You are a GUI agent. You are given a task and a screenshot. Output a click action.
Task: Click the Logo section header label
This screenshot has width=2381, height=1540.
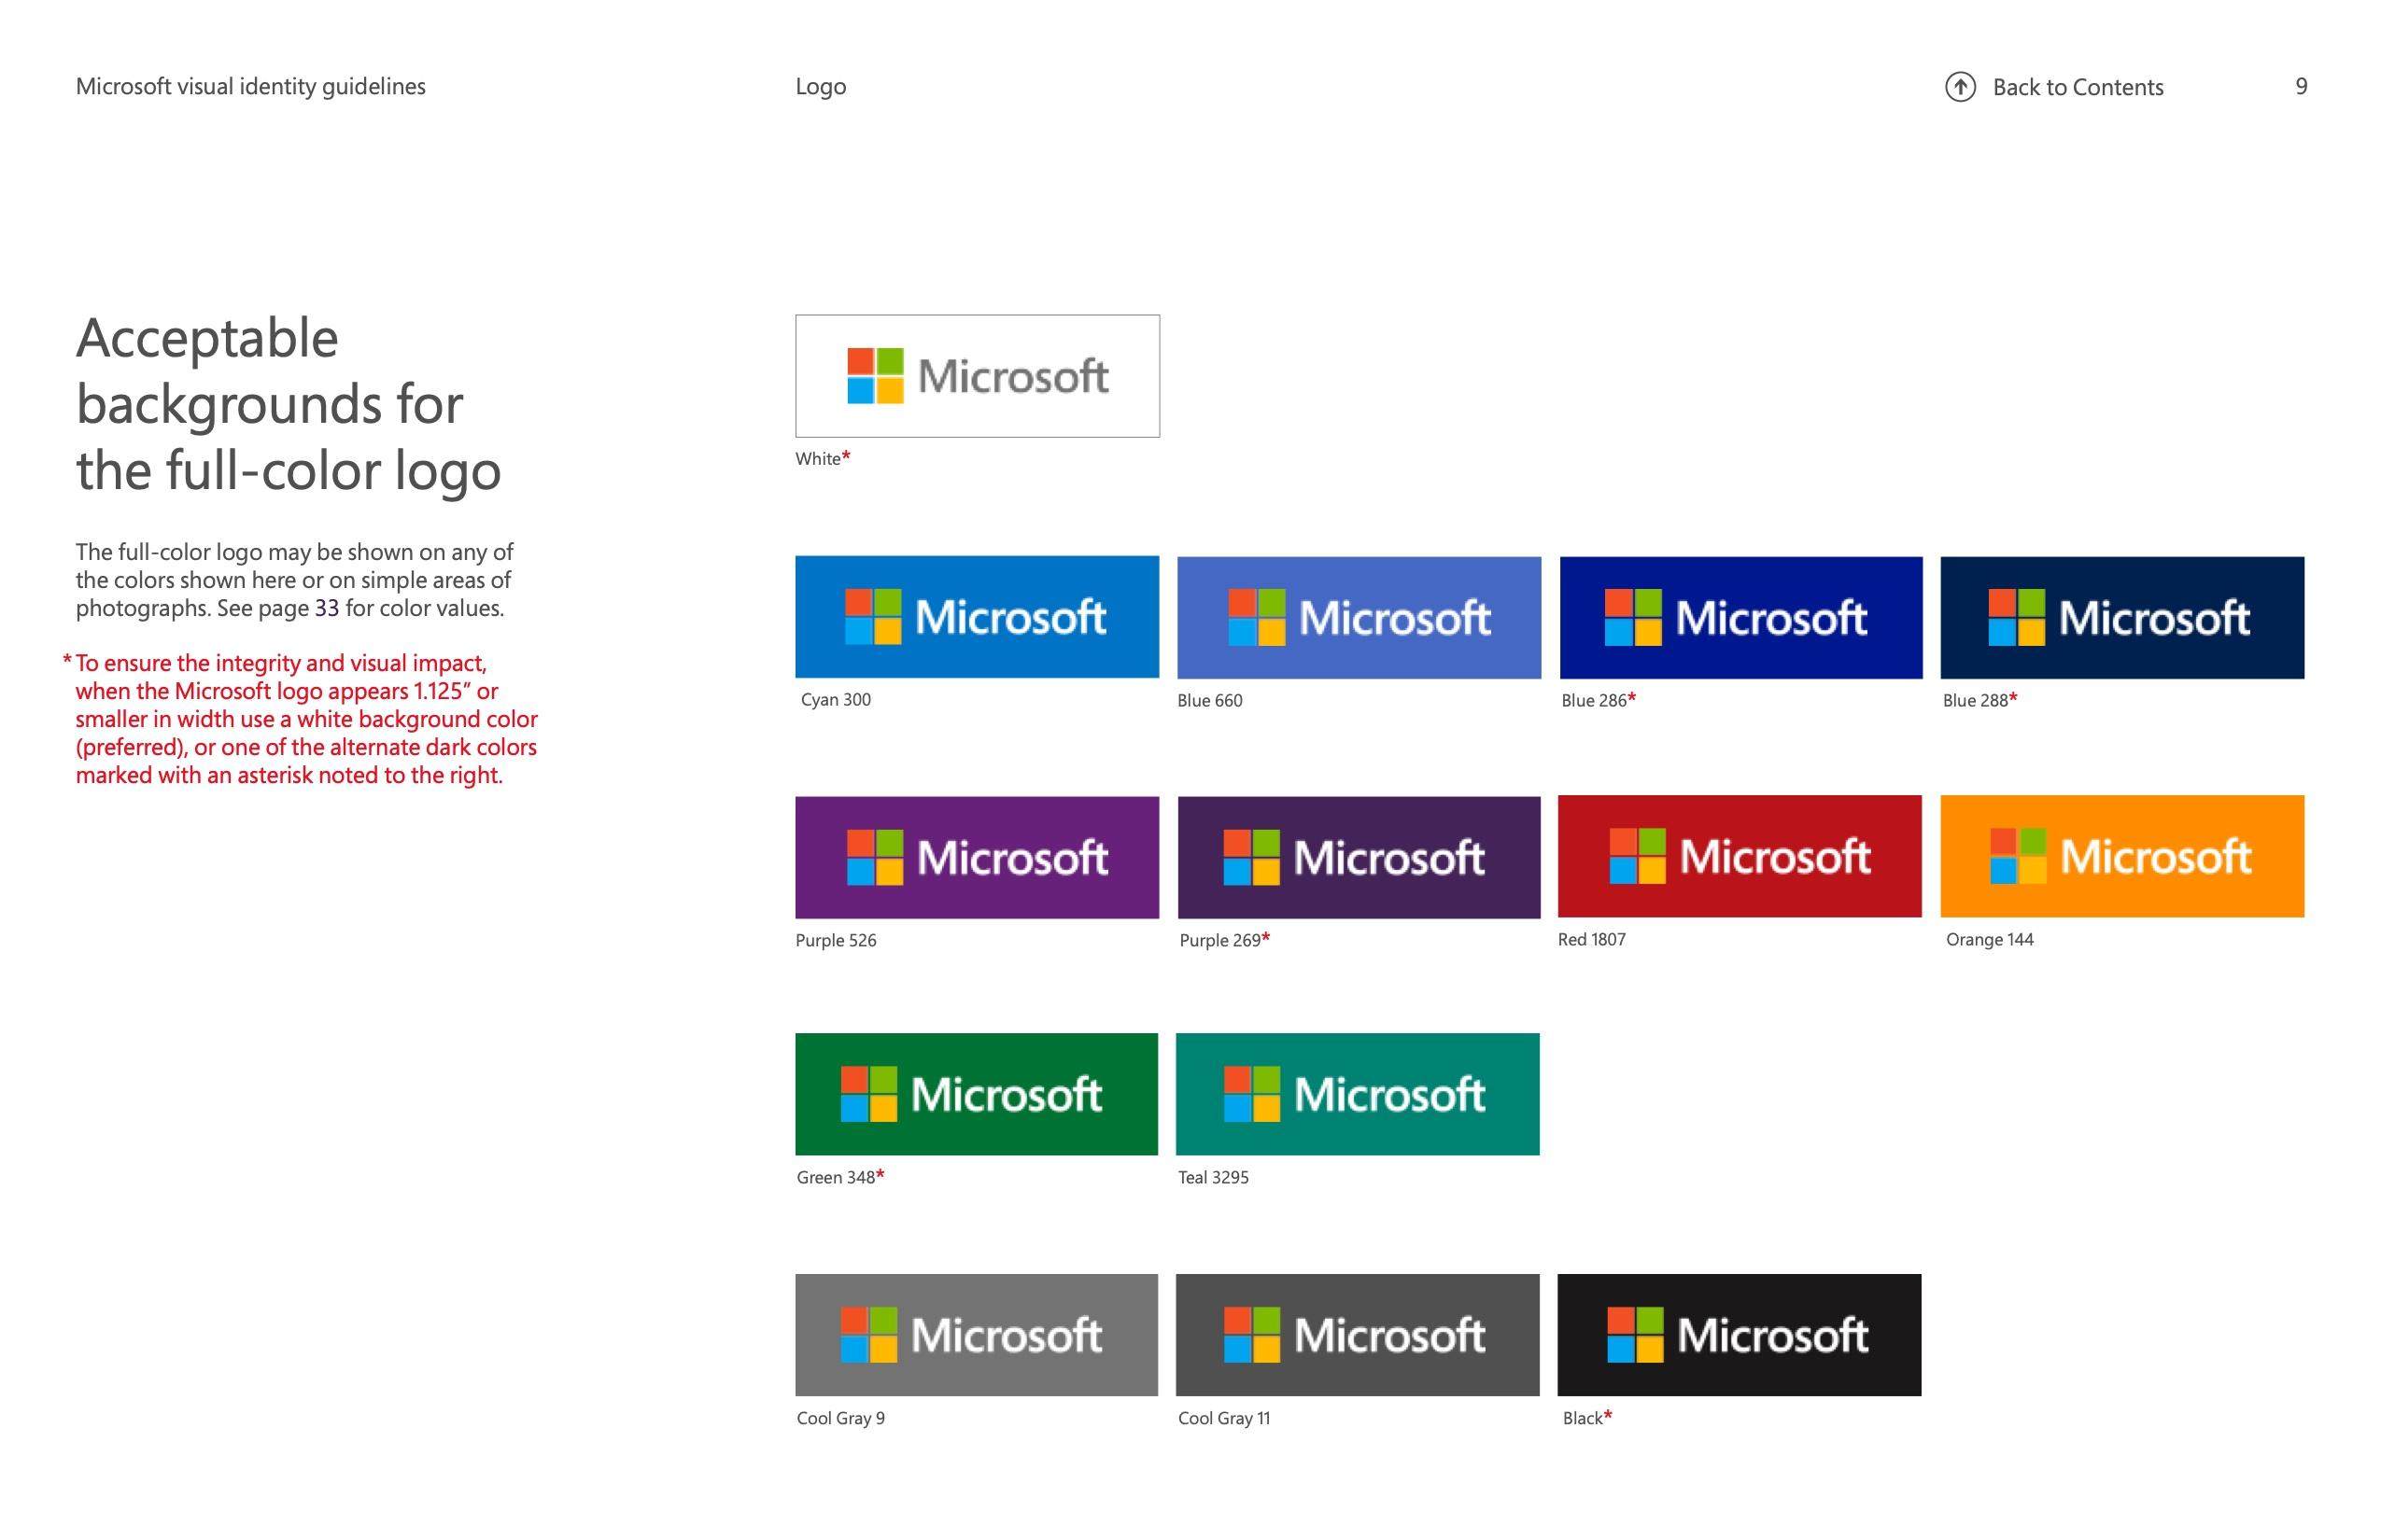[821, 87]
